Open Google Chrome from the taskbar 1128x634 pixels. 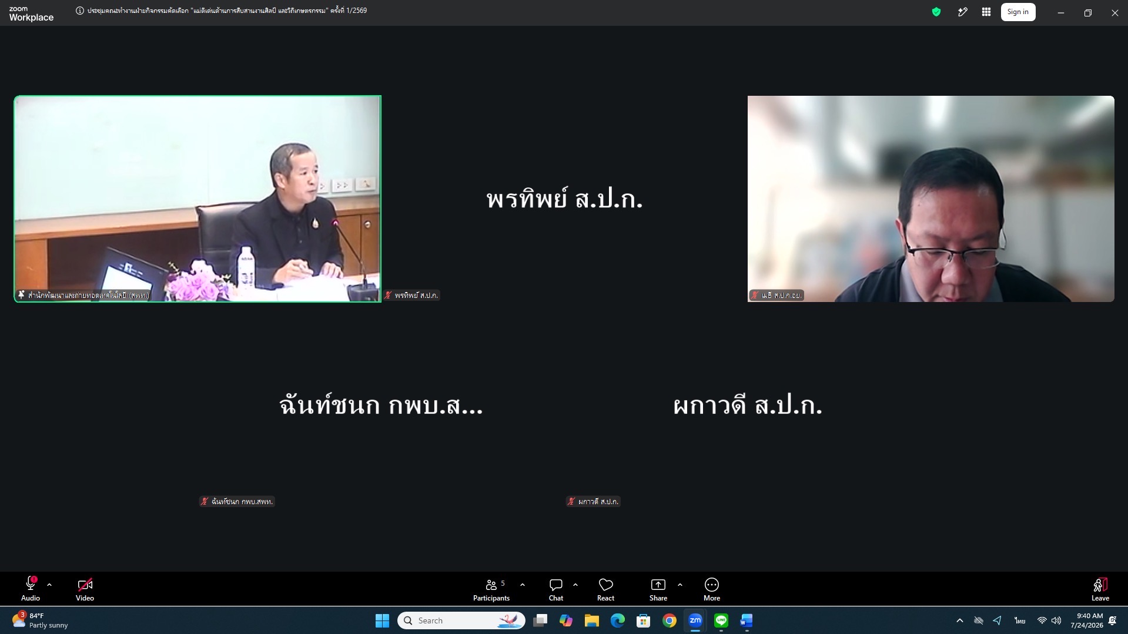tap(670, 620)
